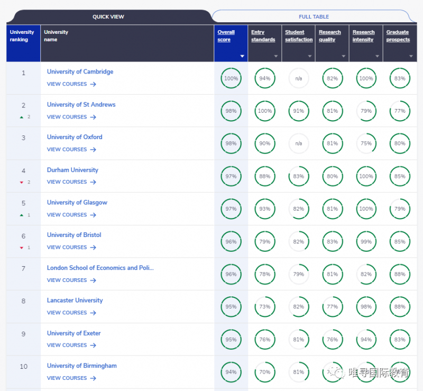Viewport: 423px width, 391px height.
Task: View courses for Lancaster University
Action: pyautogui.click(x=71, y=313)
